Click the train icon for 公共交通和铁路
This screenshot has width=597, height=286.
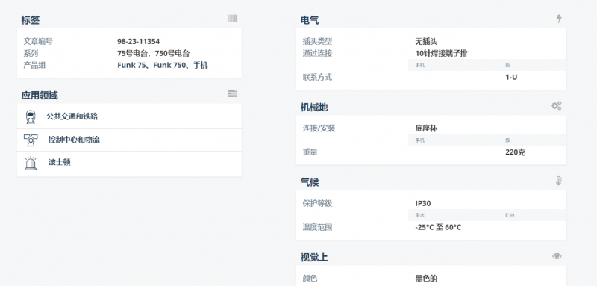pyautogui.click(x=31, y=116)
